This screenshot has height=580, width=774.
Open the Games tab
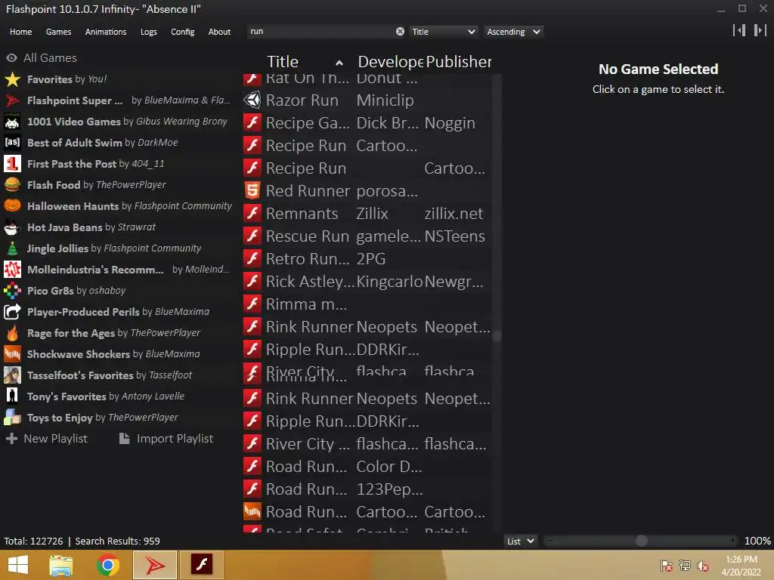point(58,32)
